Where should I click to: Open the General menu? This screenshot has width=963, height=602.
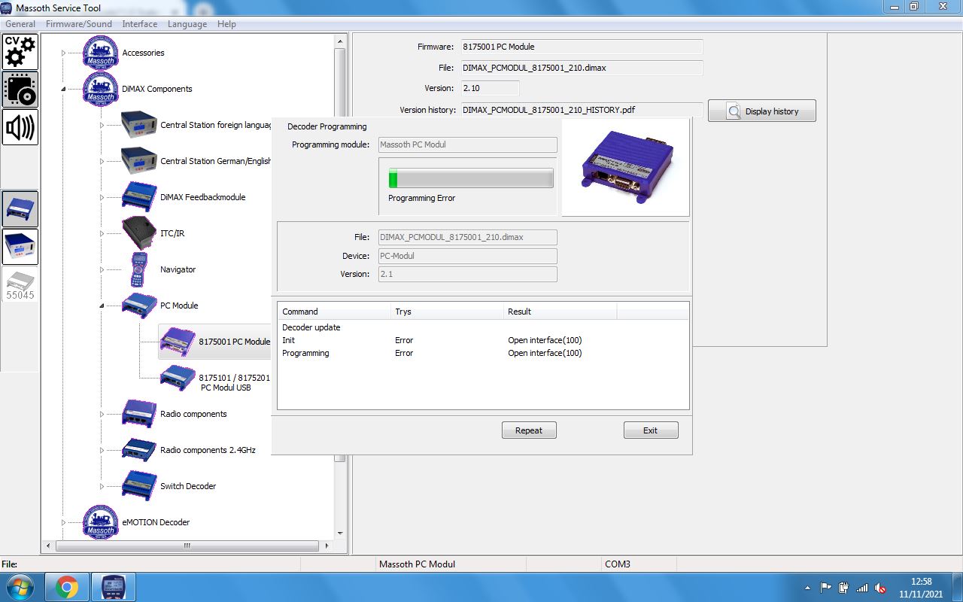coord(20,24)
